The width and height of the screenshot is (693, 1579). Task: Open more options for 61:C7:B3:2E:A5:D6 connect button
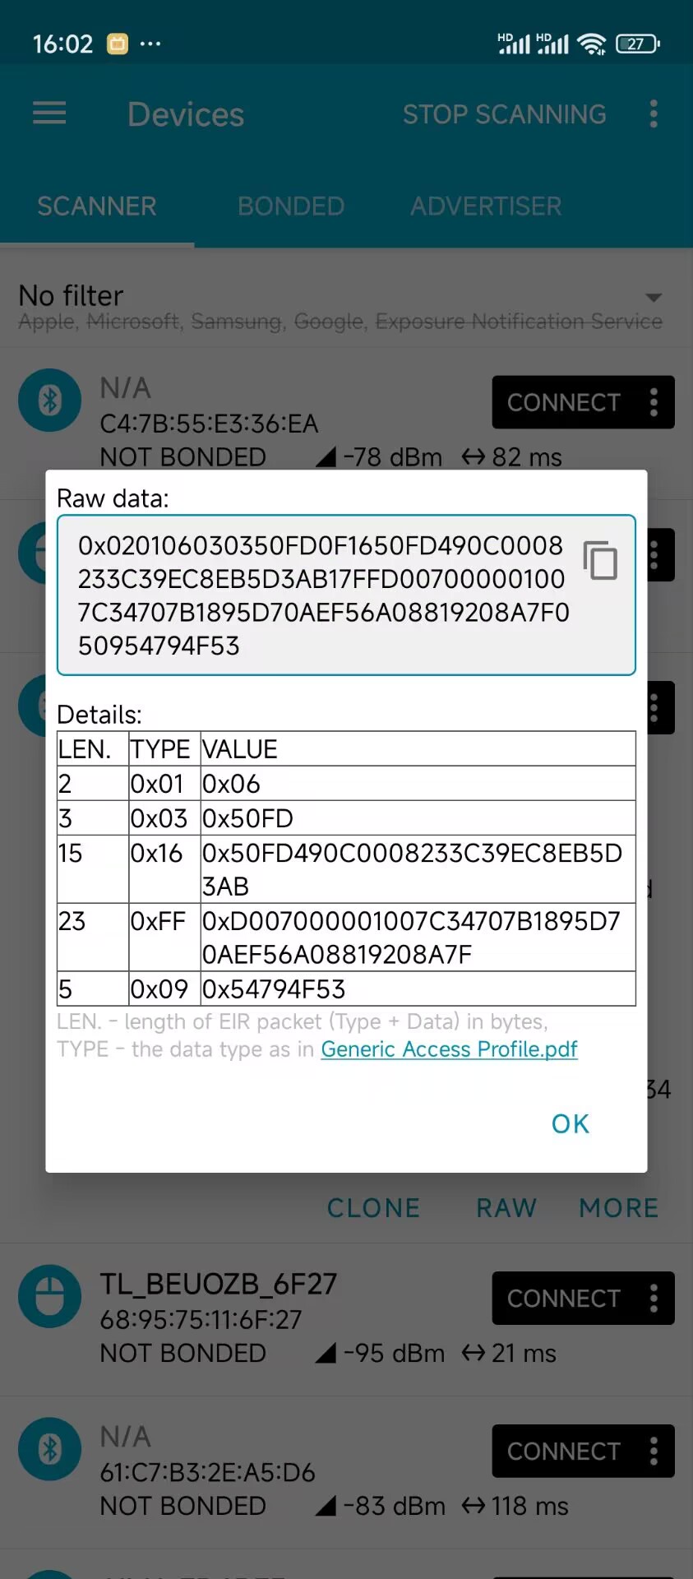[654, 1452]
